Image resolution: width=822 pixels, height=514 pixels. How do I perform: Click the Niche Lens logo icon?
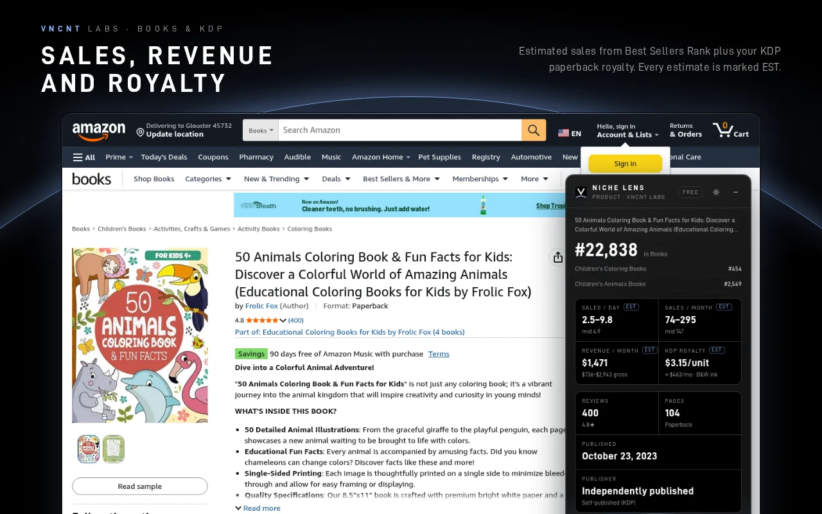pos(581,192)
